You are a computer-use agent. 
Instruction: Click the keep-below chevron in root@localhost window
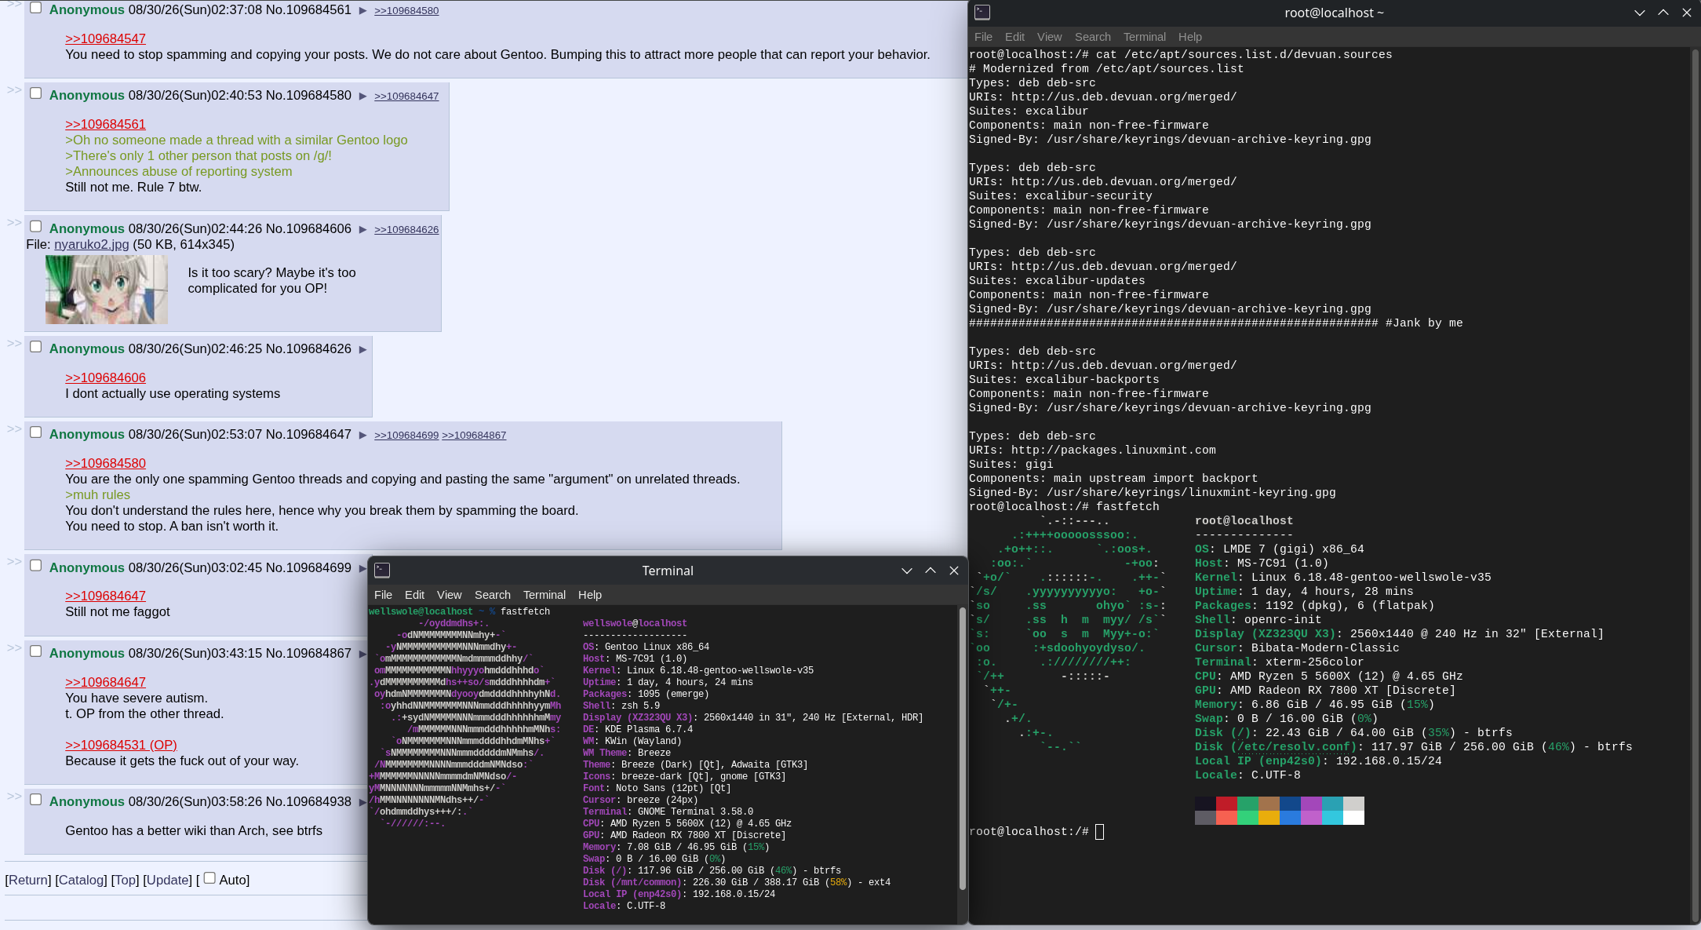pyautogui.click(x=1640, y=13)
